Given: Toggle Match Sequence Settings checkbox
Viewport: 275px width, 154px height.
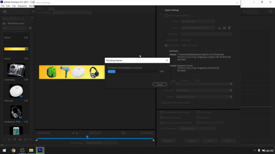Looking at the screenshot, I should pos(166,15).
